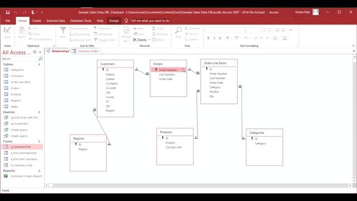Open the Delete button dropdown arrow
Viewport: 357px width, 201px height.
[149, 40]
